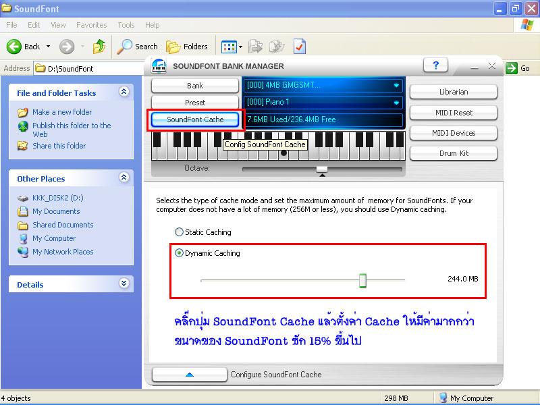Click the KKK_DISK2 drive icon
The width and height of the screenshot is (540, 405).
[23, 198]
